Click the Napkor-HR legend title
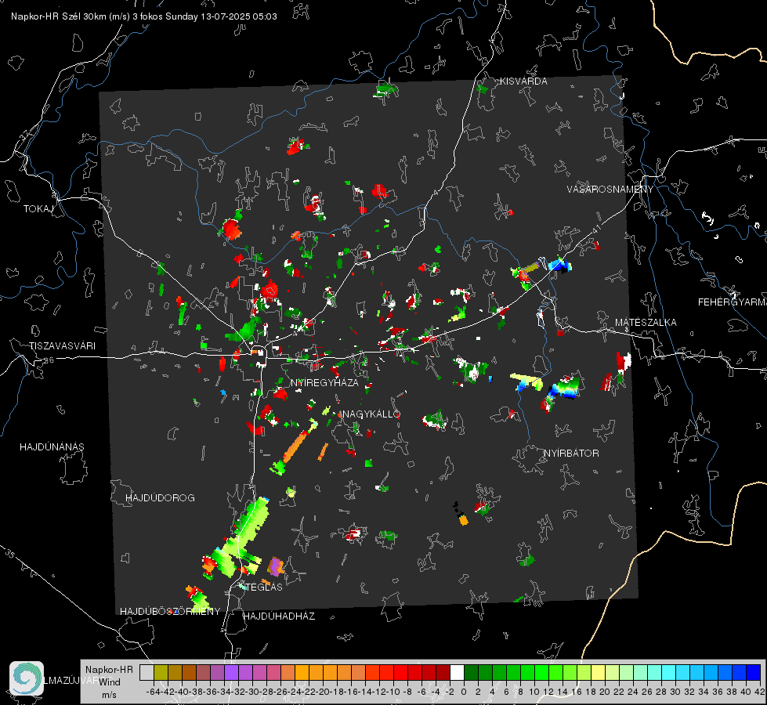The width and height of the screenshot is (767, 705). [x=109, y=670]
